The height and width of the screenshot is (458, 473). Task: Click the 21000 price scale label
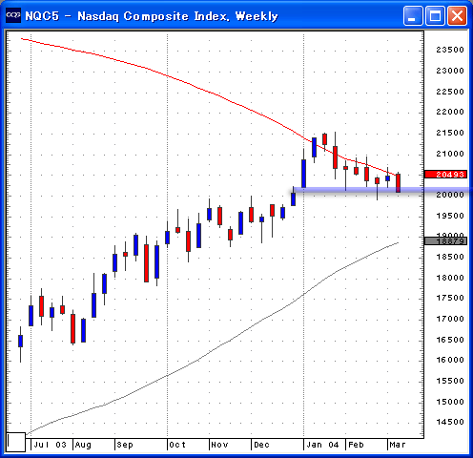[450, 154]
